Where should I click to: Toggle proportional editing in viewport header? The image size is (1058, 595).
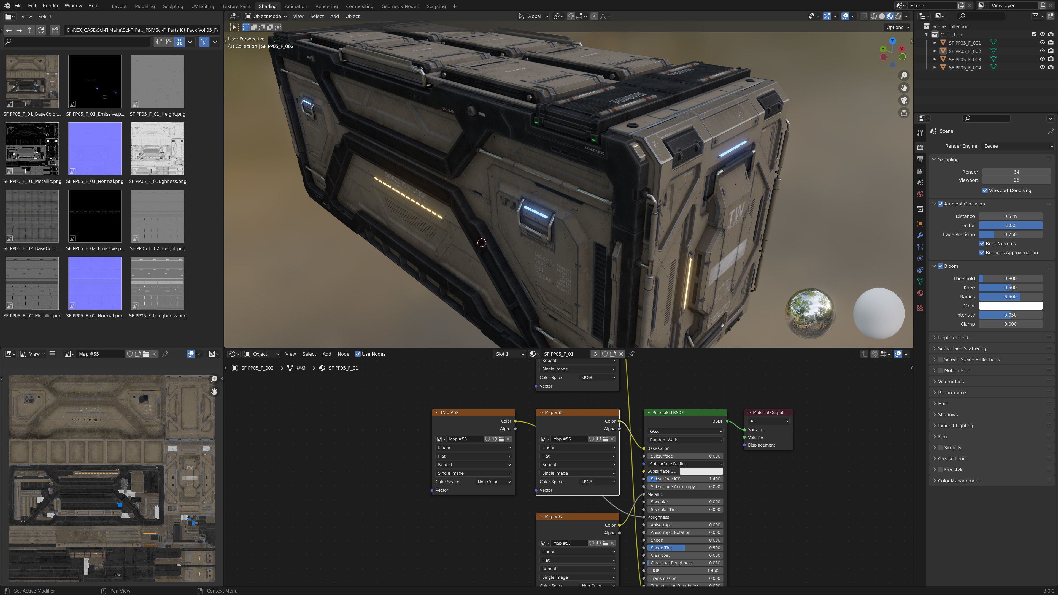pos(594,17)
